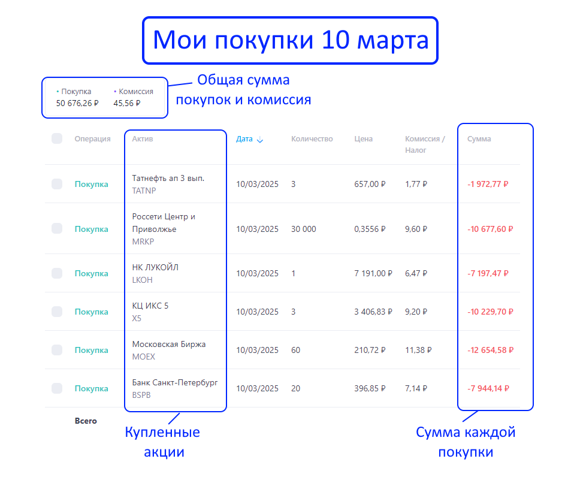Click the commission 11,38 ₽
Image resolution: width=565 pixels, height=480 pixels.
click(418, 351)
